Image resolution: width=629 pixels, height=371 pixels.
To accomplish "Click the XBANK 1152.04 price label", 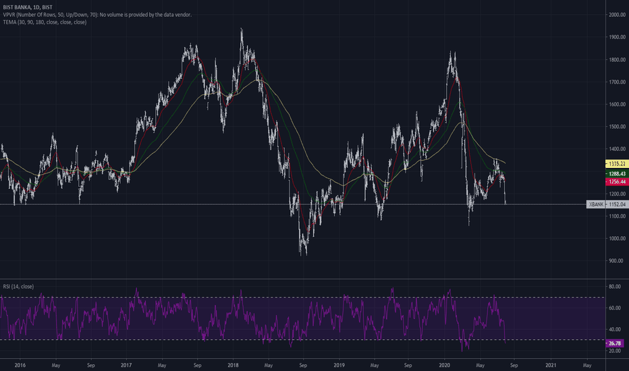I will click(607, 204).
